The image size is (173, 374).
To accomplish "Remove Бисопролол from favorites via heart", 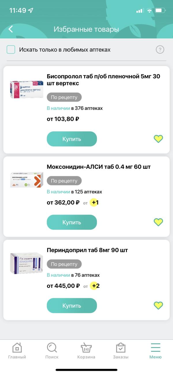I will (x=158, y=139).
